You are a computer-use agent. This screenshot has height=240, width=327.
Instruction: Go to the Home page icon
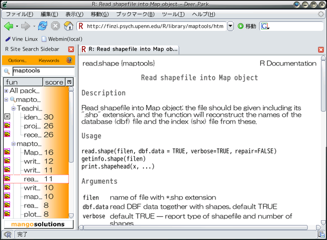click(68, 26)
